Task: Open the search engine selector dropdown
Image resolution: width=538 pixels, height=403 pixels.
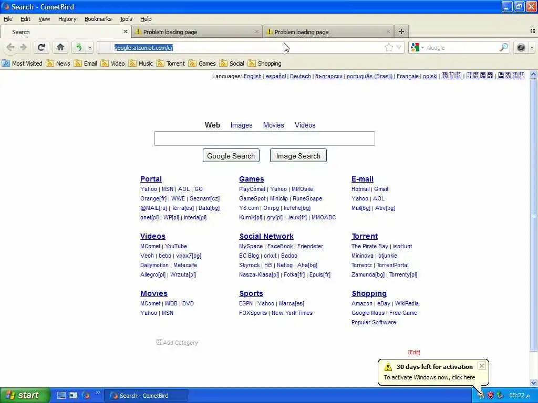Action: click(x=417, y=47)
